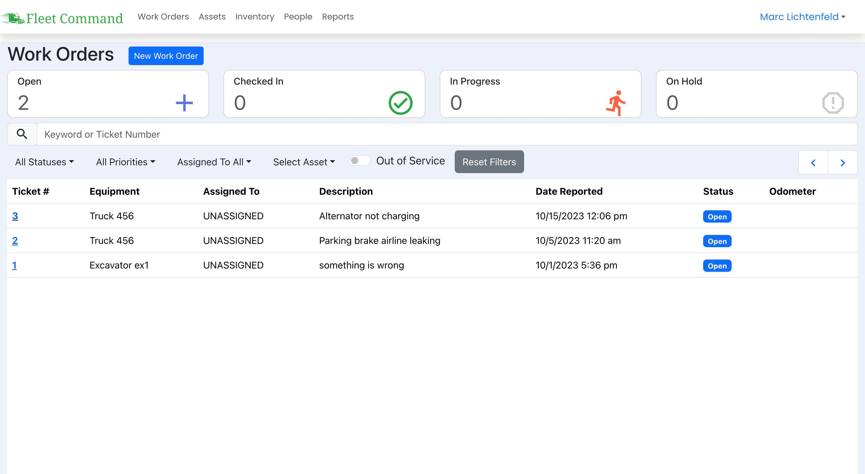Screen dimensions: 865x474
Task: Open the Work Orders nav item
Action: 163,16
